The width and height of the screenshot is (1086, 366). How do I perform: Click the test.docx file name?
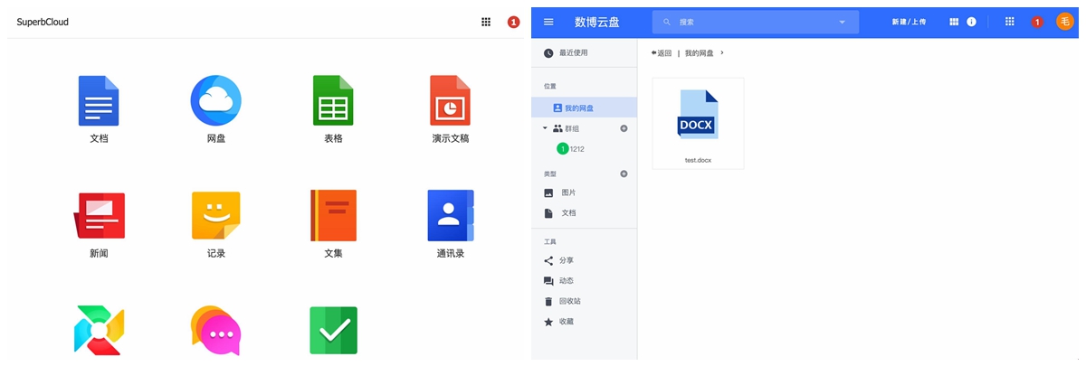[x=698, y=160]
